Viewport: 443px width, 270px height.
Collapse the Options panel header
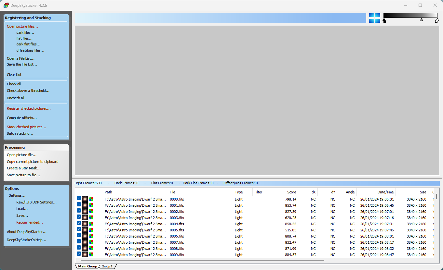[36, 189]
